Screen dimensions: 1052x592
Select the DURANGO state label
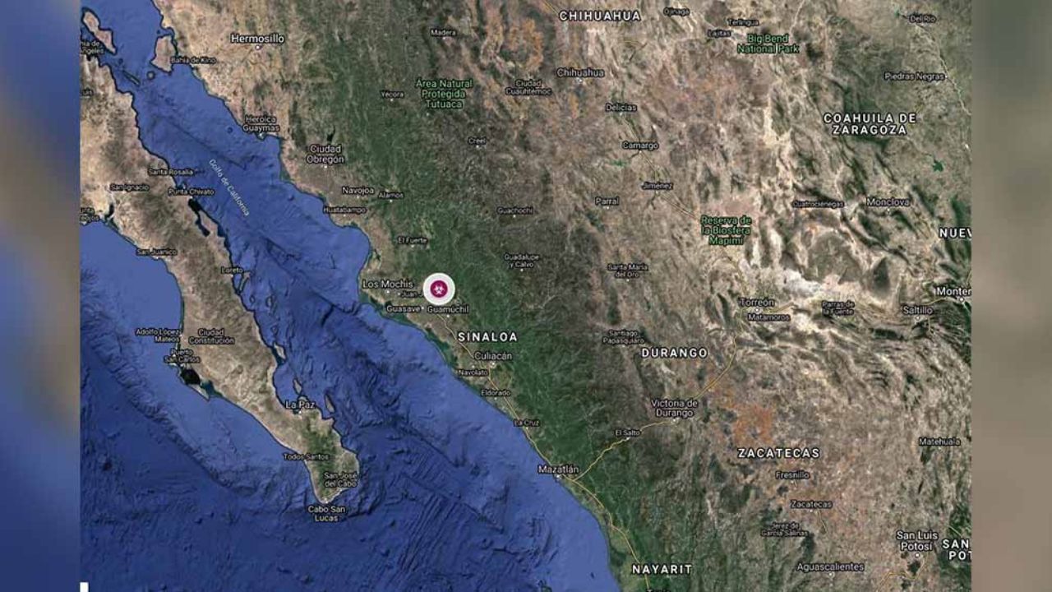pos(674,353)
